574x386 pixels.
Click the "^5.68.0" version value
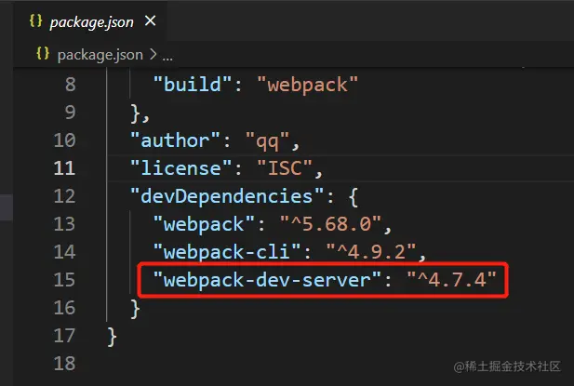(x=330, y=224)
